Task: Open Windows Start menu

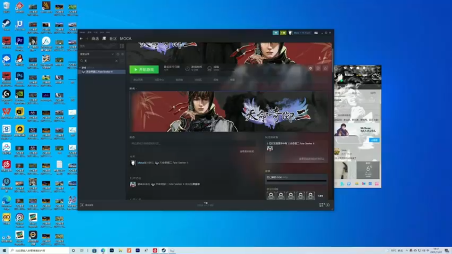Action: pos(4,251)
